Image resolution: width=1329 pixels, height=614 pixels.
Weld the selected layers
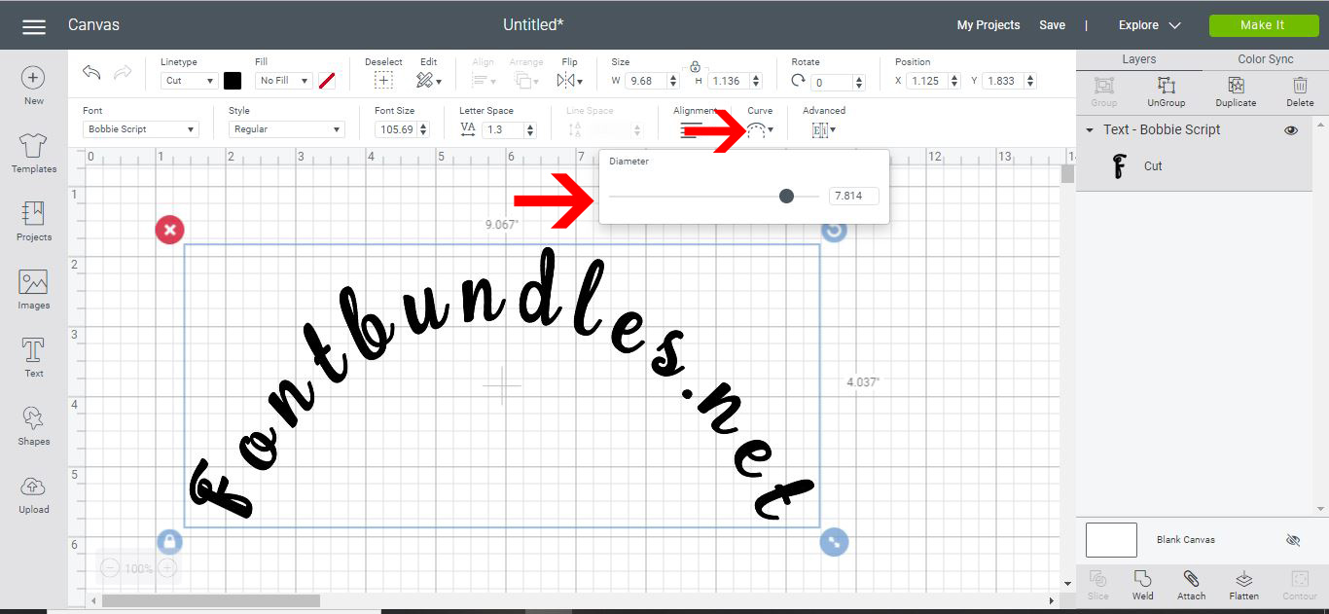pyautogui.click(x=1143, y=586)
